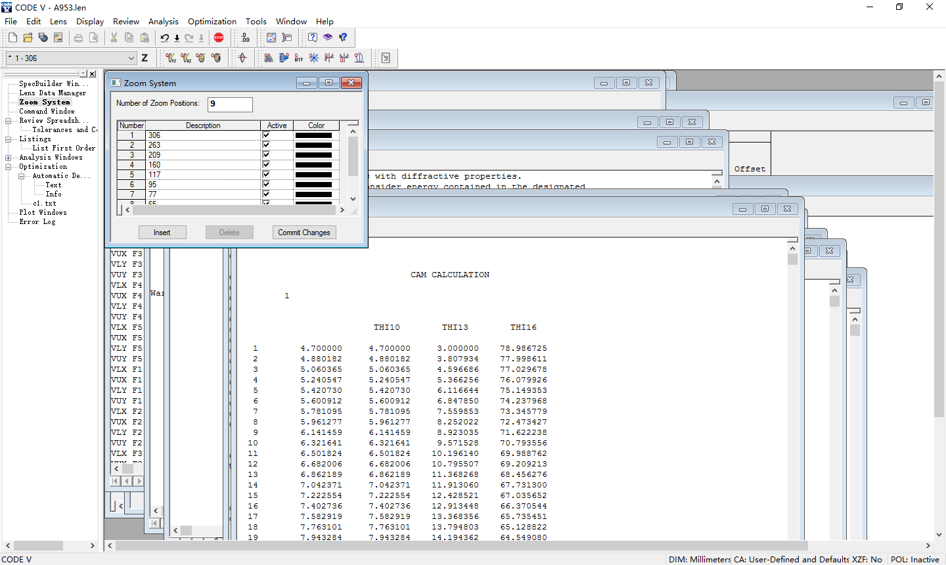Open the purple reference book icon
Image resolution: width=946 pixels, height=565 pixels.
pyautogui.click(x=328, y=37)
